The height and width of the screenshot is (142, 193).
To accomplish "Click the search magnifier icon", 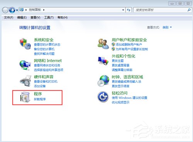I will 189,10.
